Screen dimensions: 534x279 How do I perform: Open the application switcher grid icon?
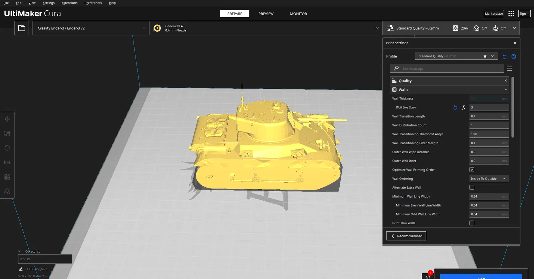click(x=511, y=14)
